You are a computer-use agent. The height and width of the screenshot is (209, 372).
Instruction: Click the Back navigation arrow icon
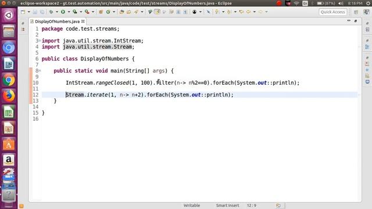pos(248,12)
